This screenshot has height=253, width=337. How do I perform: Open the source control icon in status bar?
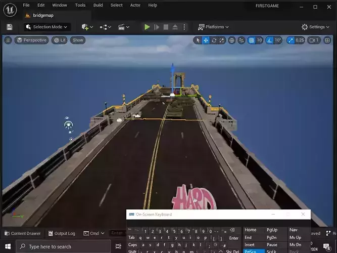tap(328, 233)
